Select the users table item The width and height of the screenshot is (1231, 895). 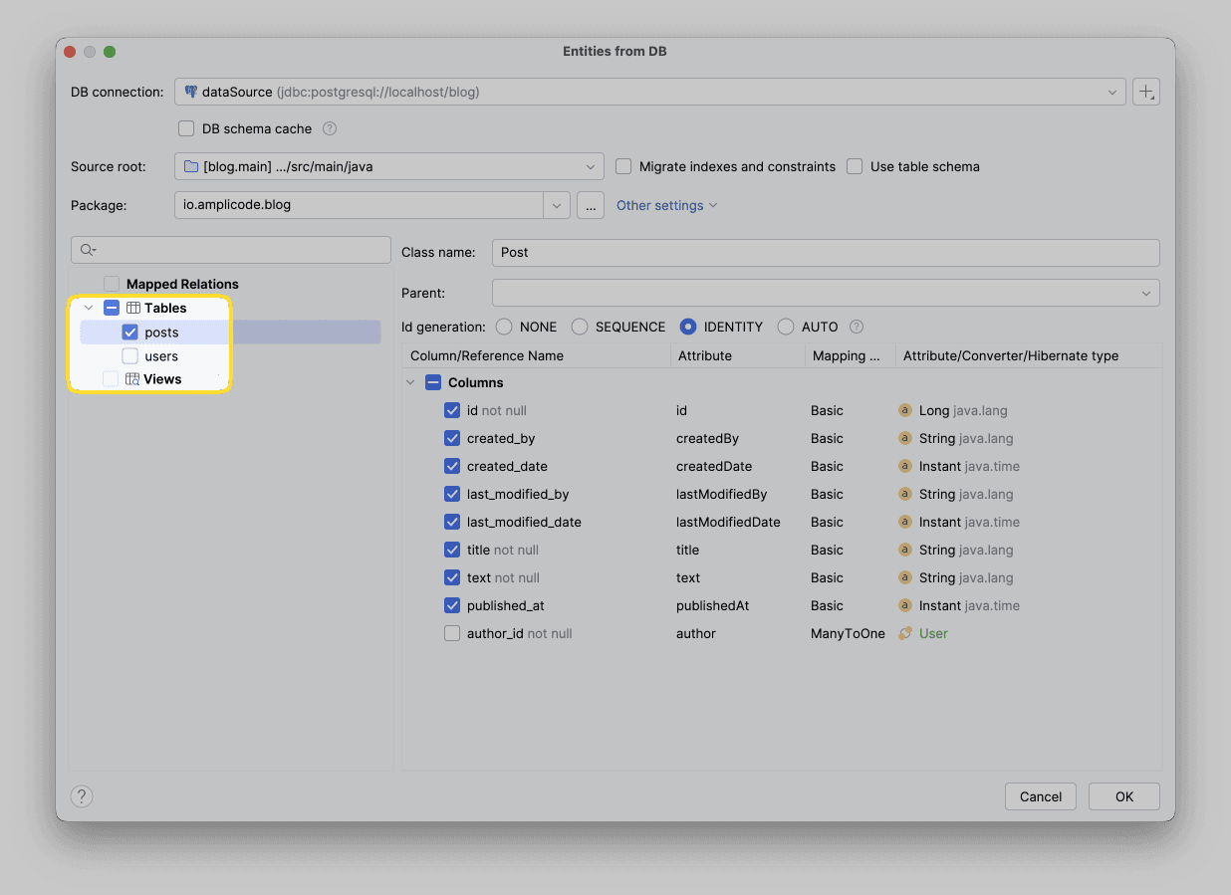[161, 355]
